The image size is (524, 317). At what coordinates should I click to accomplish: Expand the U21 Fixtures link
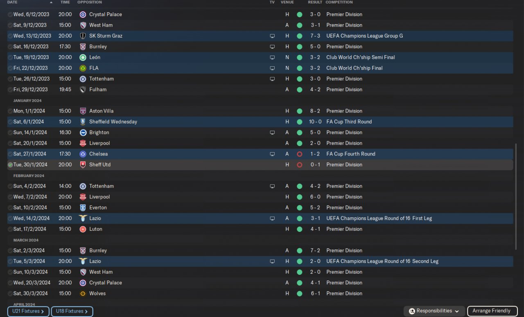pos(28,311)
